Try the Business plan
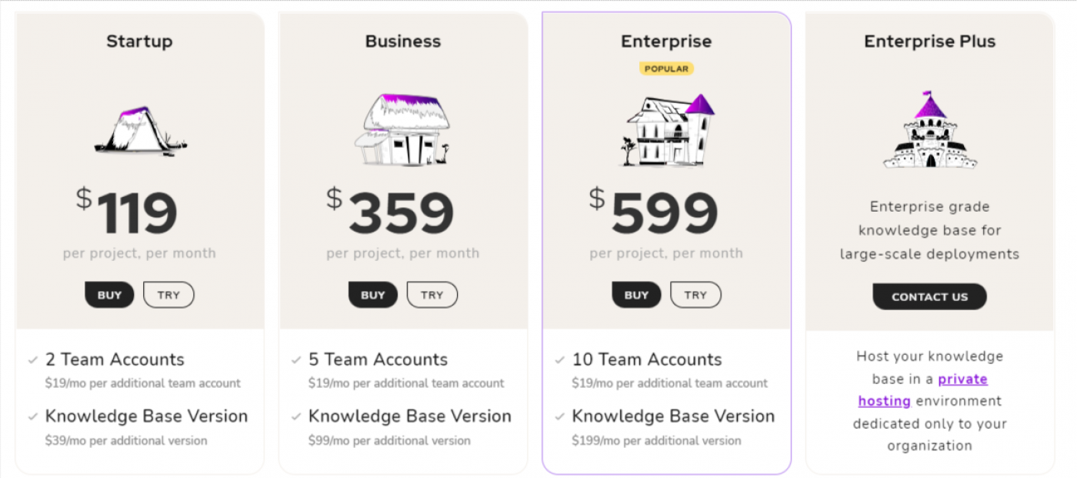1077x478 pixels. pyautogui.click(x=432, y=295)
